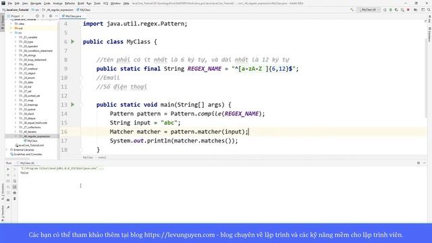Click Run with Coverage icon

(x=396, y=9)
